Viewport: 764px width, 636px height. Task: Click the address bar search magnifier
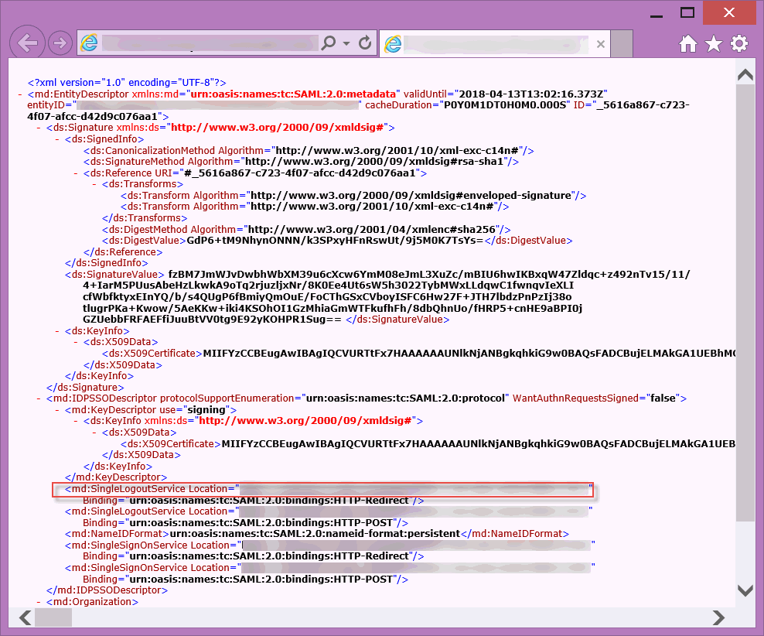[329, 43]
